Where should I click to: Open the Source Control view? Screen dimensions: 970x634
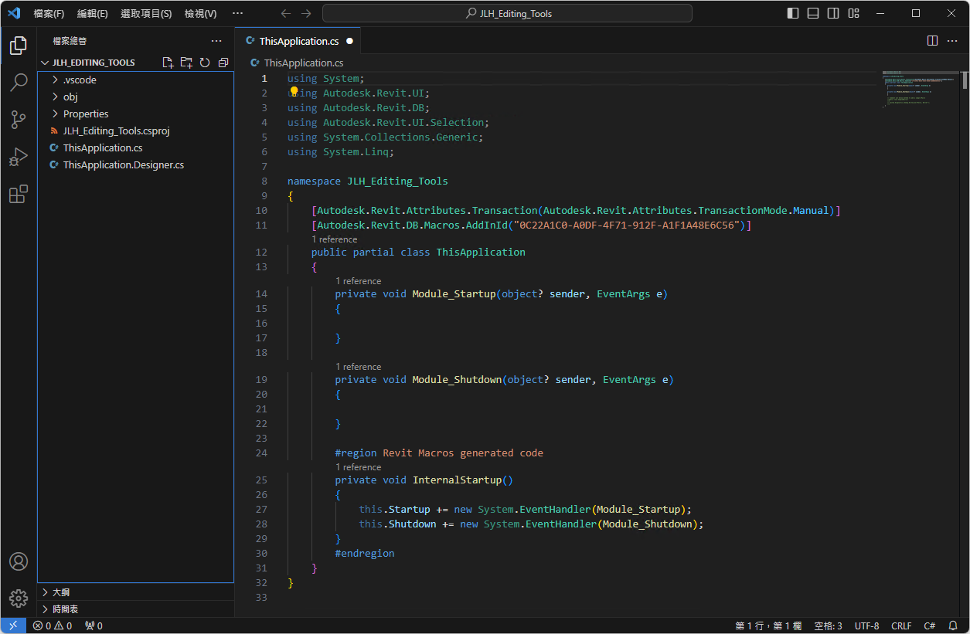(19, 120)
